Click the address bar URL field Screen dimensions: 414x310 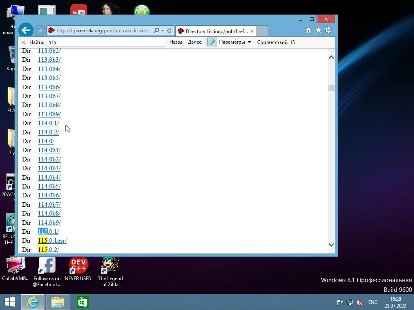102,31
